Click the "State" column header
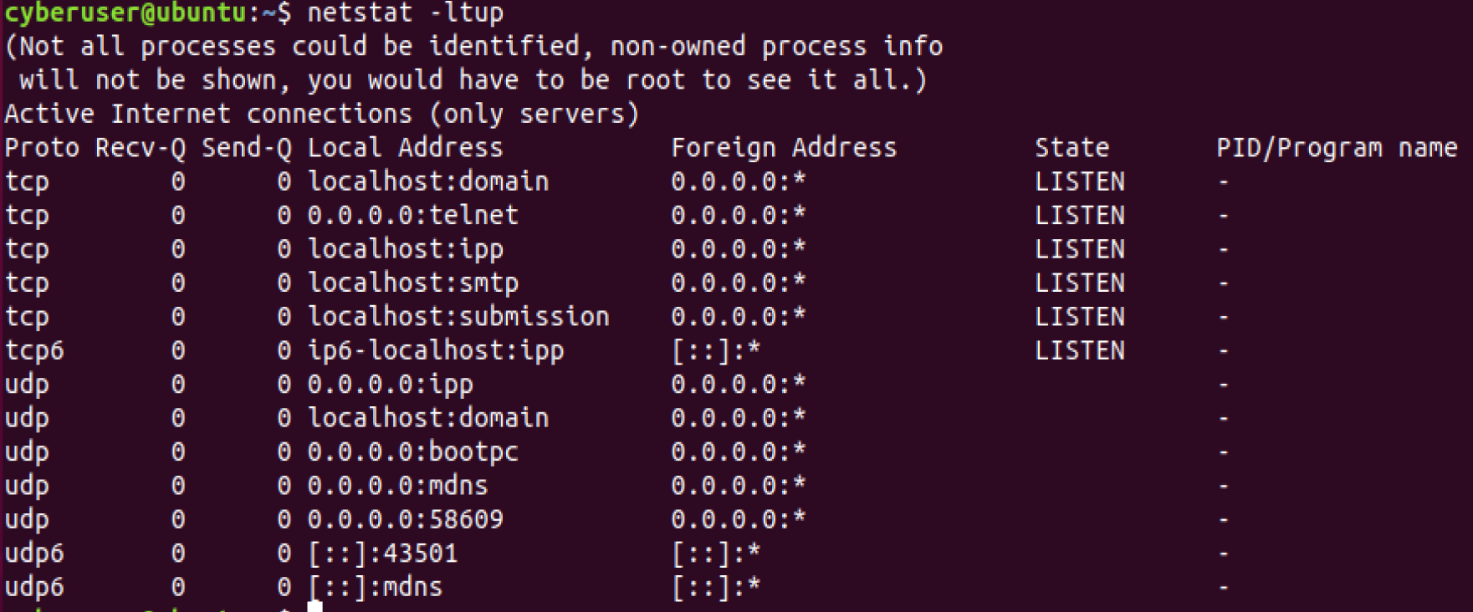 [x=1072, y=148]
